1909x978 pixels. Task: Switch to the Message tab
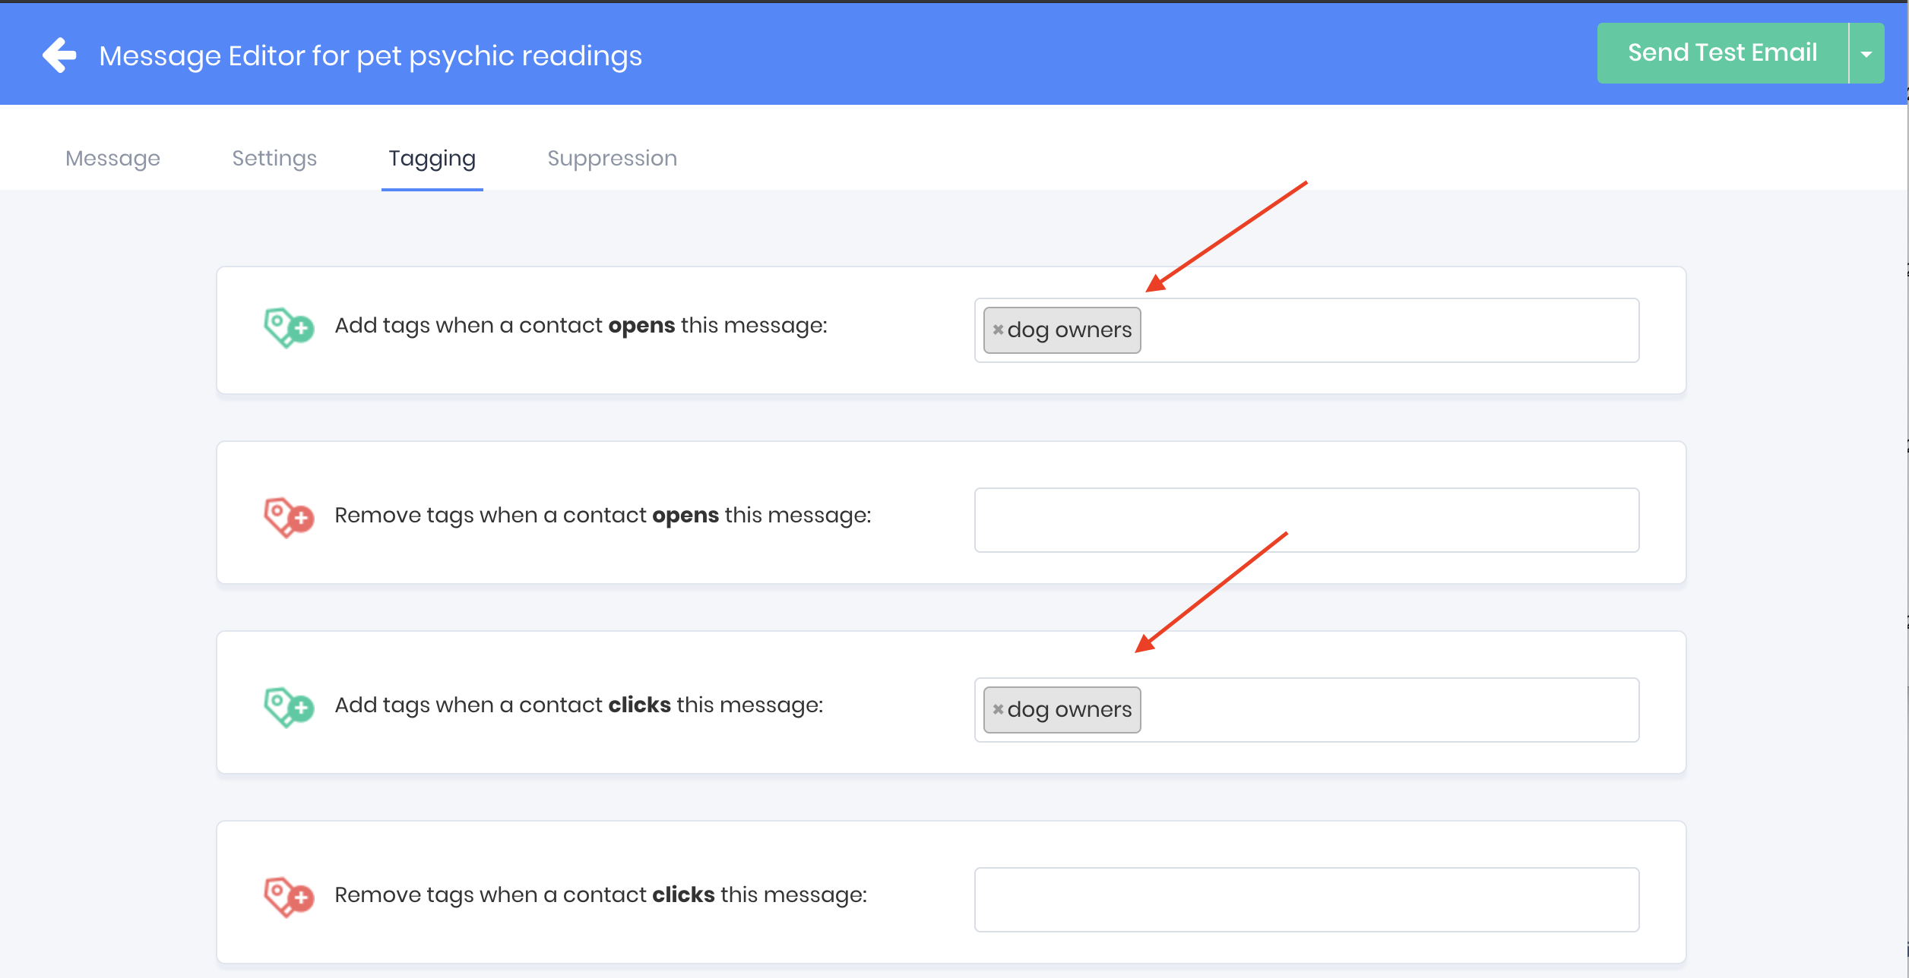pyautogui.click(x=112, y=158)
